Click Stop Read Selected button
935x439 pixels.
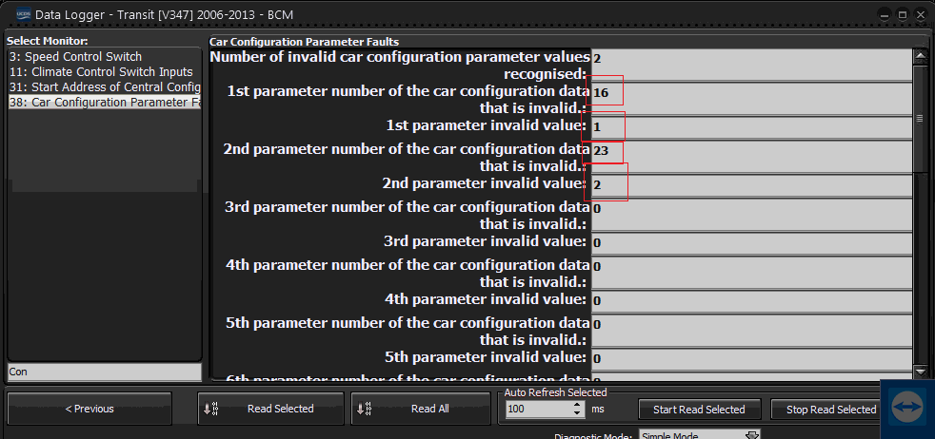(830, 410)
